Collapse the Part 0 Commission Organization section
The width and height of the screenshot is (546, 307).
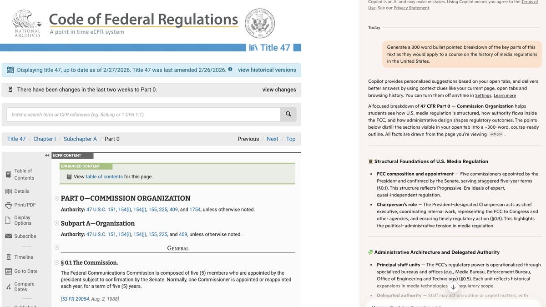pyautogui.click(x=57, y=198)
